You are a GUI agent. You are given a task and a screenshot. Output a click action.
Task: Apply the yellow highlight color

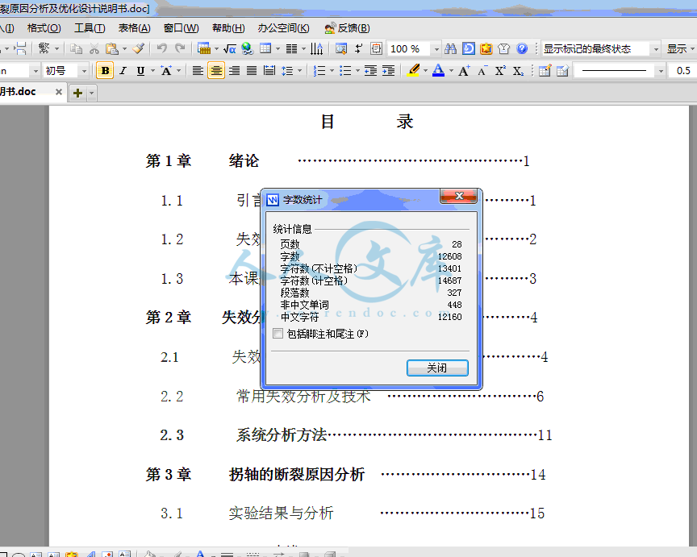point(413,71)
